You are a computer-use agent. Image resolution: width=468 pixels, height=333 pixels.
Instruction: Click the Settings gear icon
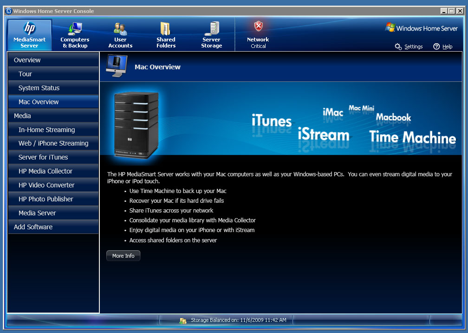click(398, 47)
